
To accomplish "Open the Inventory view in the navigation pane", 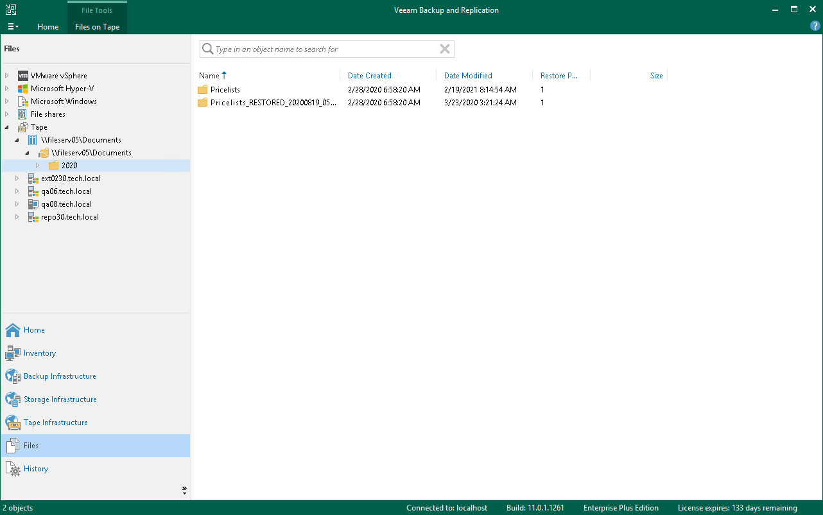I will 40,353.
